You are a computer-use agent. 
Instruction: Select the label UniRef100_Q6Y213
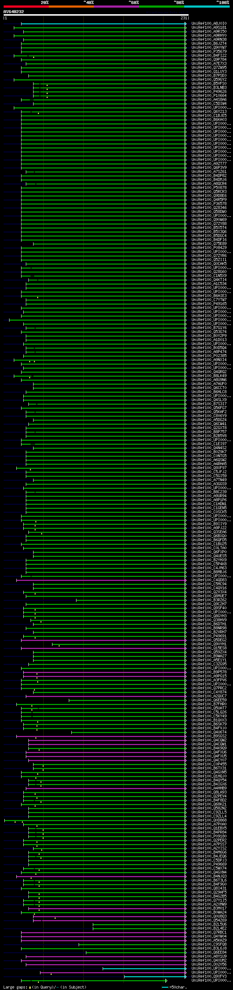click(x=209, y=112)
